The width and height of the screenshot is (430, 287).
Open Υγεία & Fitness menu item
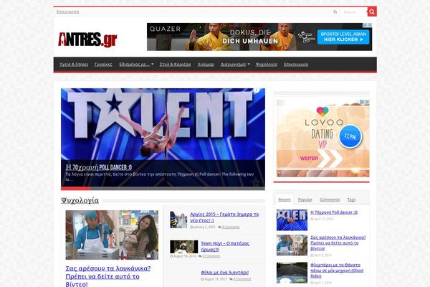click(74, 65)
